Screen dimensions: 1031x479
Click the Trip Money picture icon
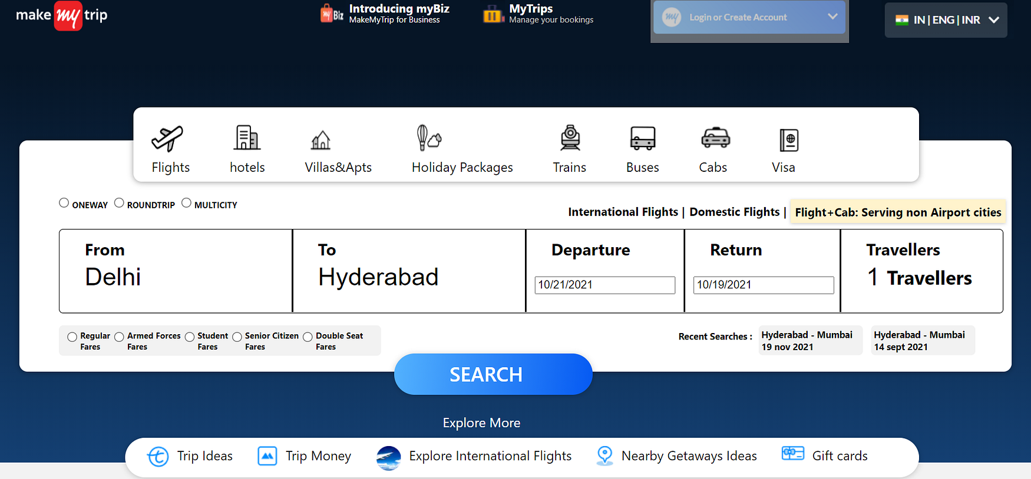click(x=267, y=455)
